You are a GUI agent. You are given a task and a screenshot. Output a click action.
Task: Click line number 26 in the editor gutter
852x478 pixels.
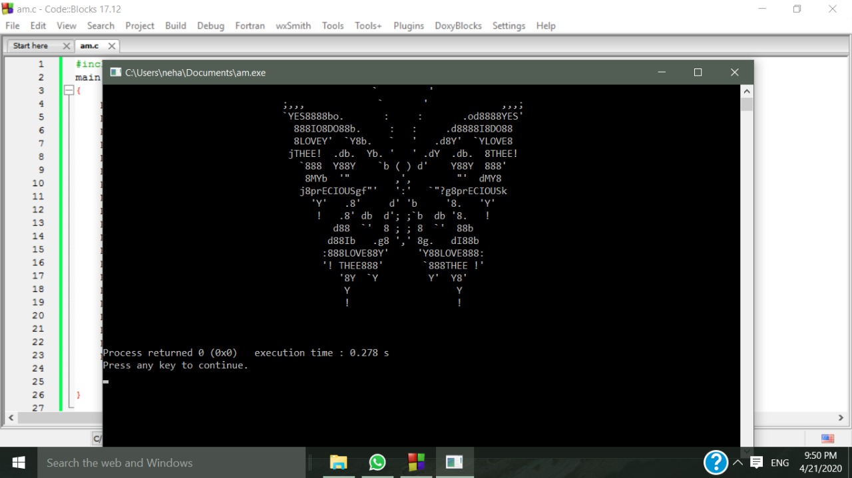pos(38,395)
